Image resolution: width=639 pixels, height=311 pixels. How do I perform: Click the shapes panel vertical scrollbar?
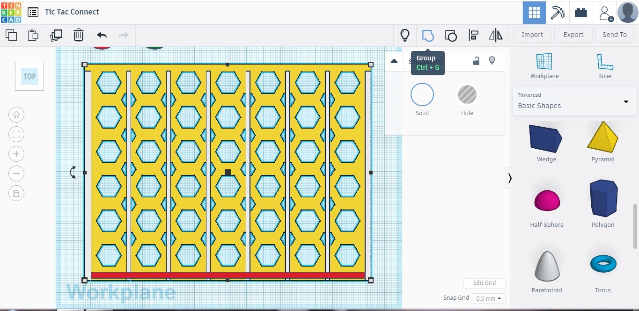pos(635,226)
